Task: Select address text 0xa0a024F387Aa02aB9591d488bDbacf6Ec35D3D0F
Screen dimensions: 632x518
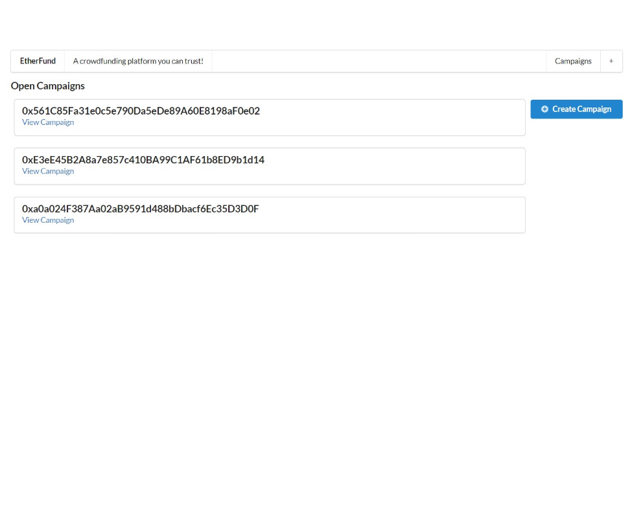Action: click(140, 209)
